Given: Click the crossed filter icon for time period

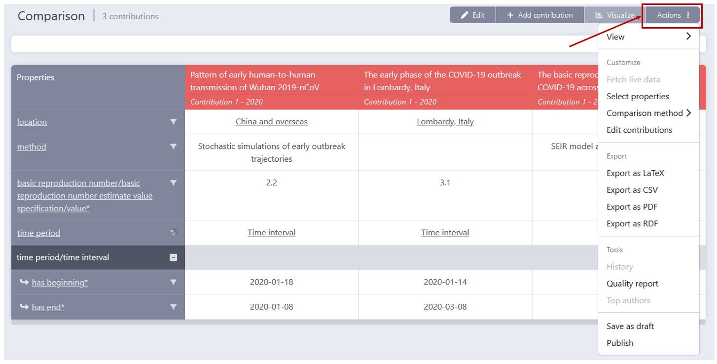Looking at the screenshot, I should coord(174,231).
